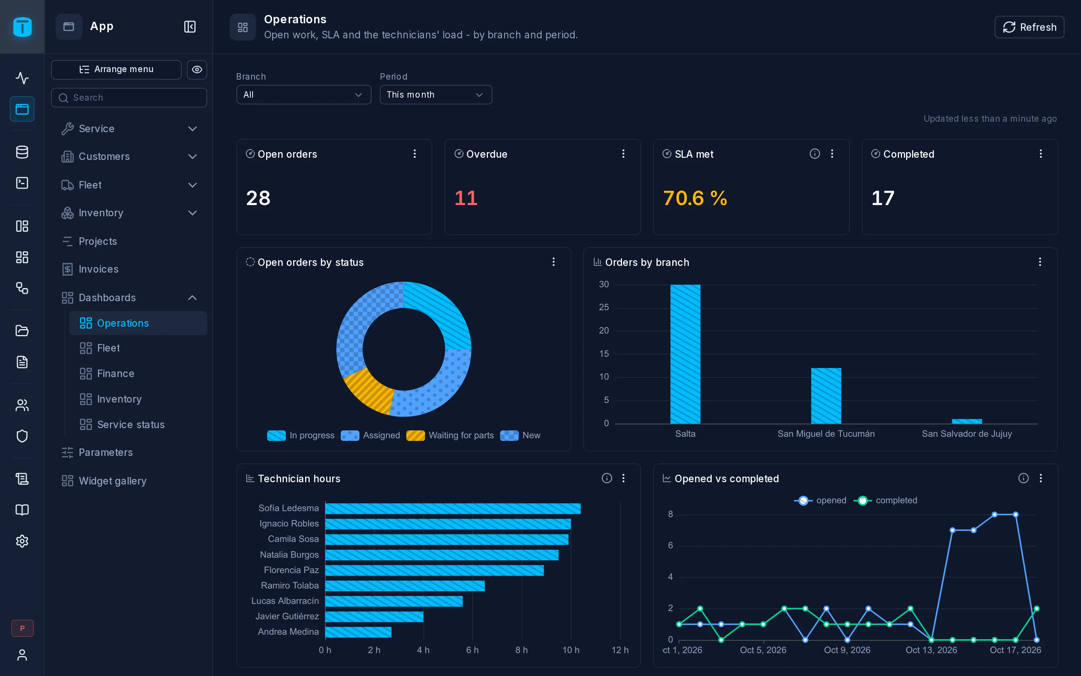Open Orders by branch chart options menu

coord(1040,262)
